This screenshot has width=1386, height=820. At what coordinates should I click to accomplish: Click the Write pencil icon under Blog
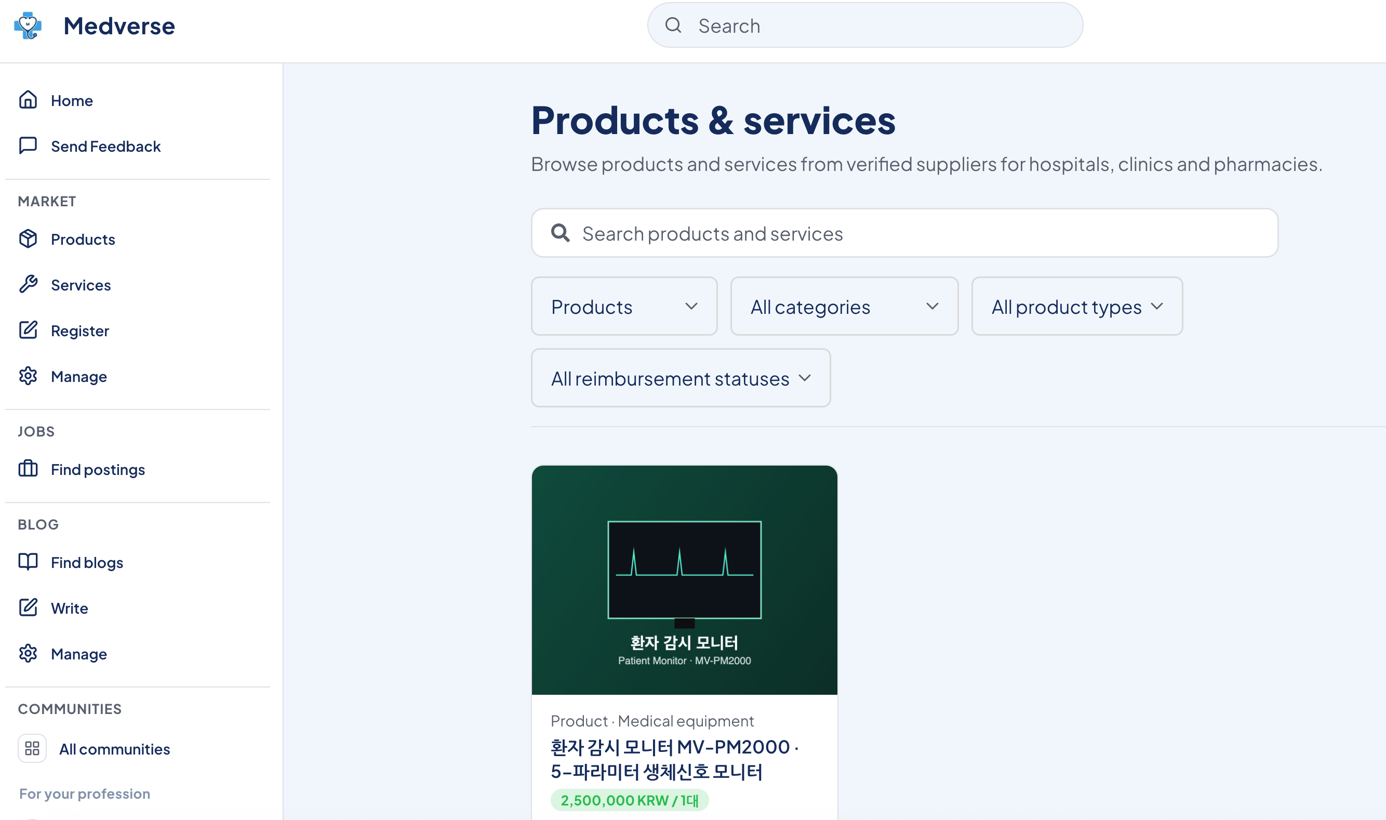pos(28,608)
